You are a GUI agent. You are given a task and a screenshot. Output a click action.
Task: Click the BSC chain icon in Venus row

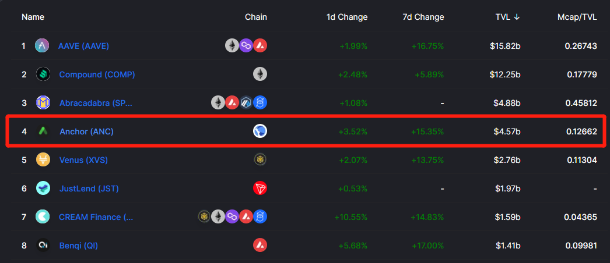tap(260, 159)
